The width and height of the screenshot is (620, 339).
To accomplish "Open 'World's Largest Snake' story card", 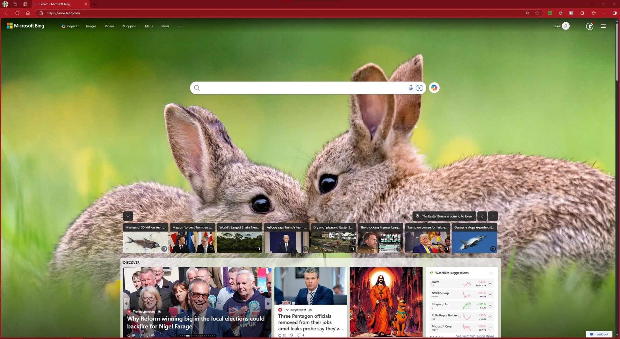I will click(x=240, y=238).
